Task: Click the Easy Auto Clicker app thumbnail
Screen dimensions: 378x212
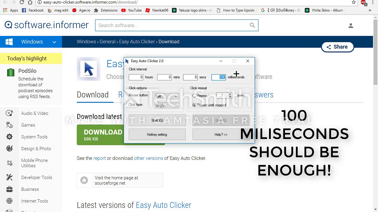Action: pos(89,69)
